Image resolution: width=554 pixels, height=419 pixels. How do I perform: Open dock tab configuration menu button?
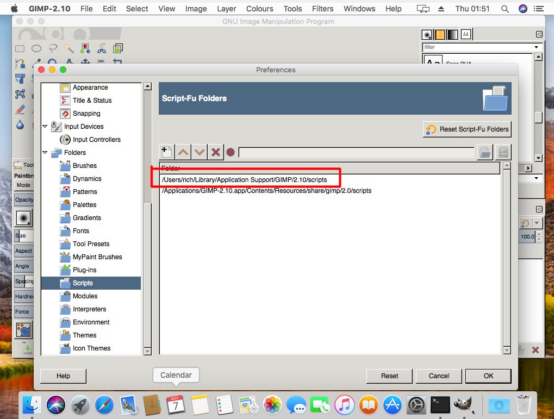pos(539,34)
